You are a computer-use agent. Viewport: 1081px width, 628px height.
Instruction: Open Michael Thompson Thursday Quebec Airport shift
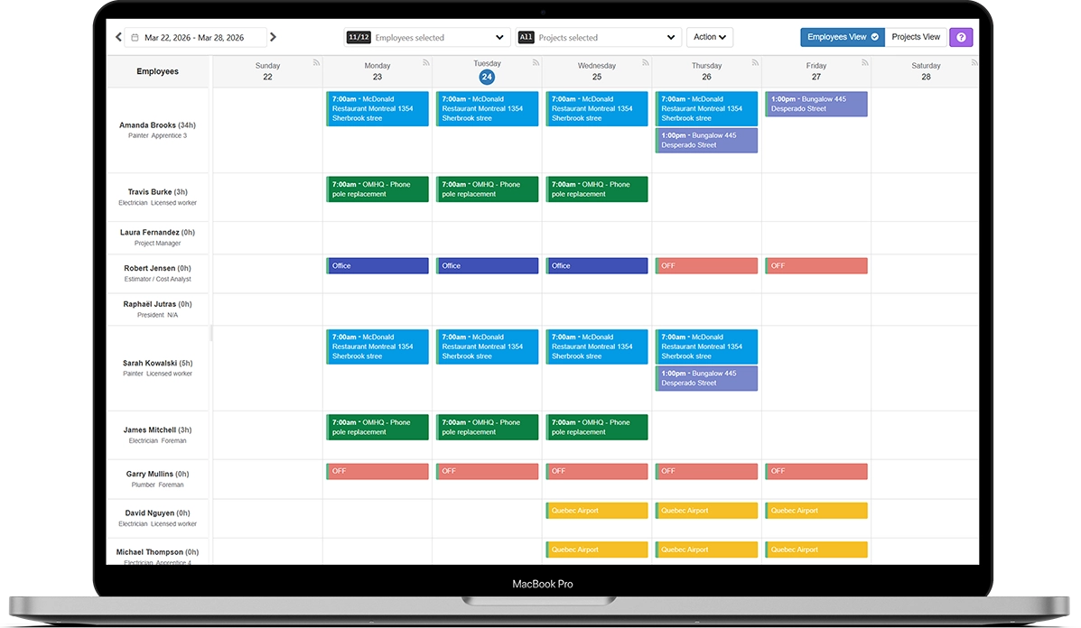point(706,549)
